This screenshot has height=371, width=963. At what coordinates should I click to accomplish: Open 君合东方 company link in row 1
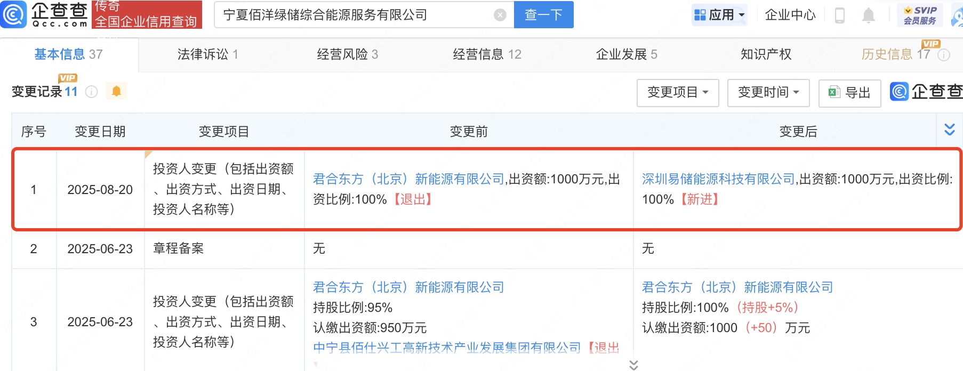[x=408, y=179]
